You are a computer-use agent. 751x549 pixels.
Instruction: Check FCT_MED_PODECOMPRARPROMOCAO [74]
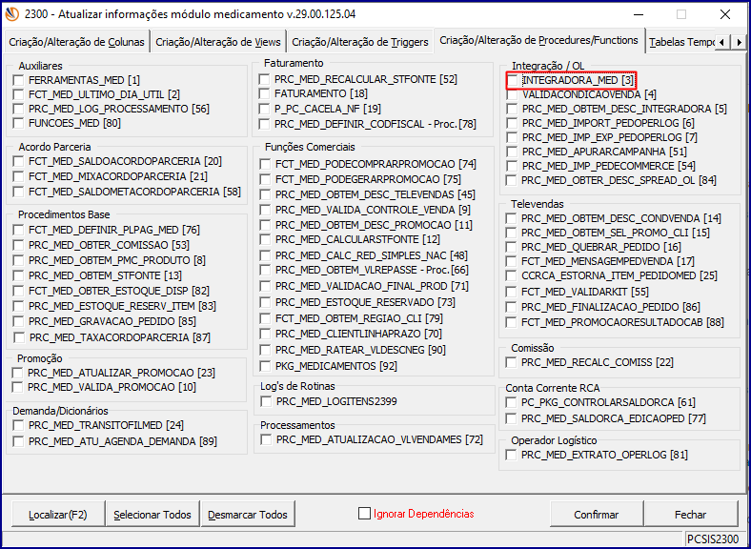point(265,164)
